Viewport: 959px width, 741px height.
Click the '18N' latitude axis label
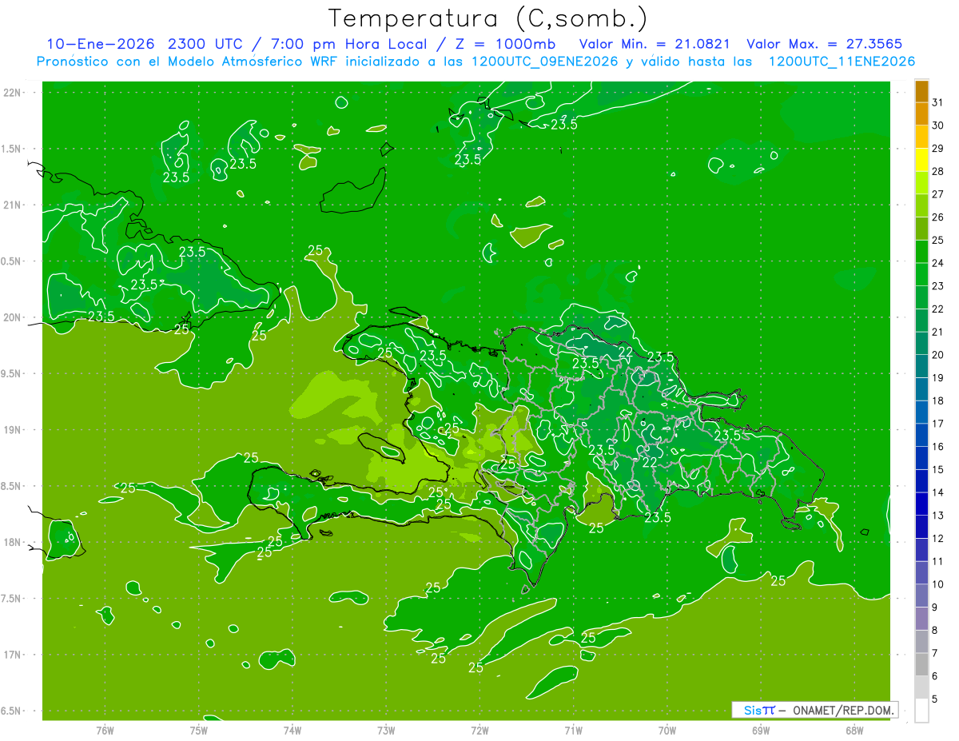tap(12, 543)
